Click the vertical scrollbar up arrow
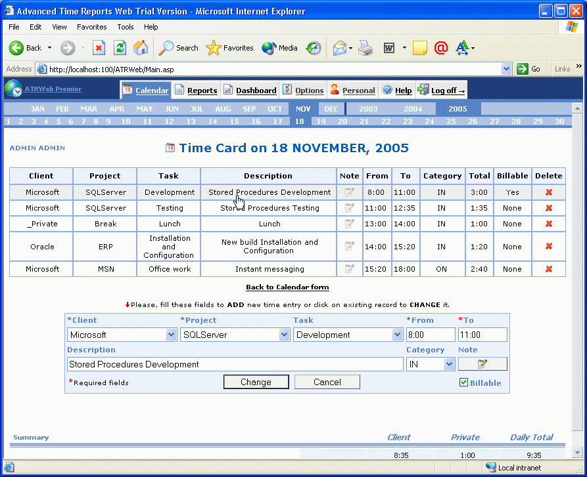The width and height of the screenshot is (587, 477). (x=577, y=108)
